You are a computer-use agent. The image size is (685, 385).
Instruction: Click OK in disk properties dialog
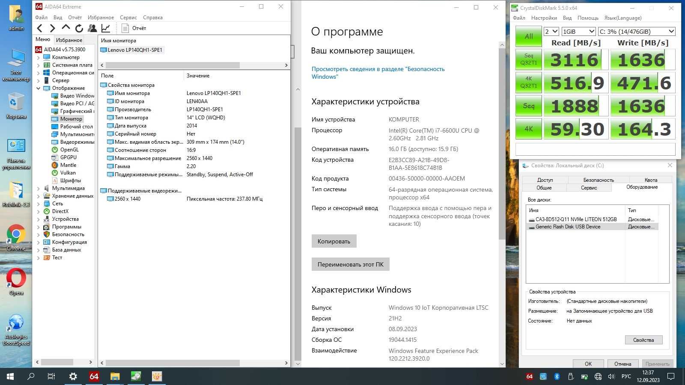tap(588, 364)
